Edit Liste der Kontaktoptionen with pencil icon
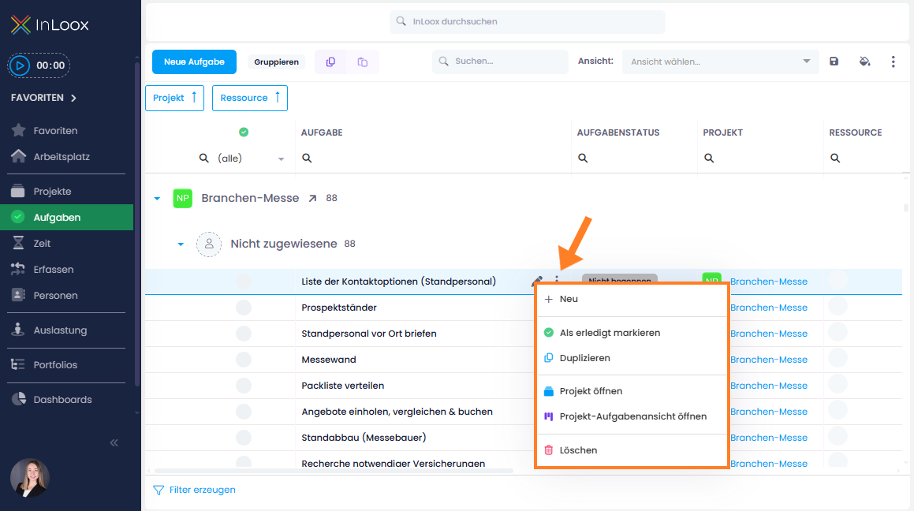 tap(537, 282)
